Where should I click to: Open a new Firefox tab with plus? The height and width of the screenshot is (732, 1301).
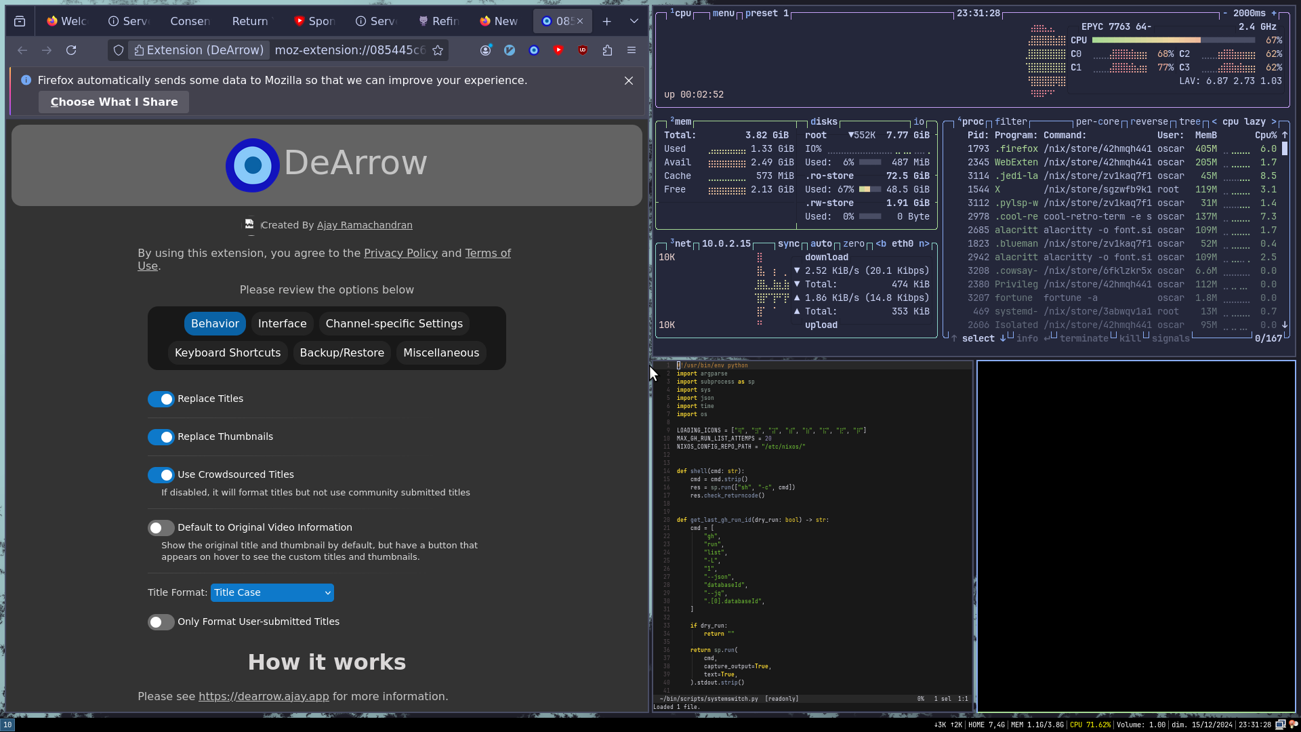click(607, 21)
